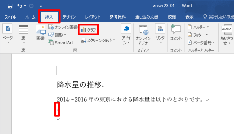
Task: Insert a SmartArt graphic
Action: (x=61, y=43)
